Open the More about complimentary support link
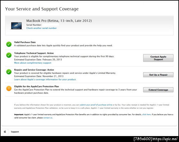Screen dimensions: 179x142 click(33, 63)
